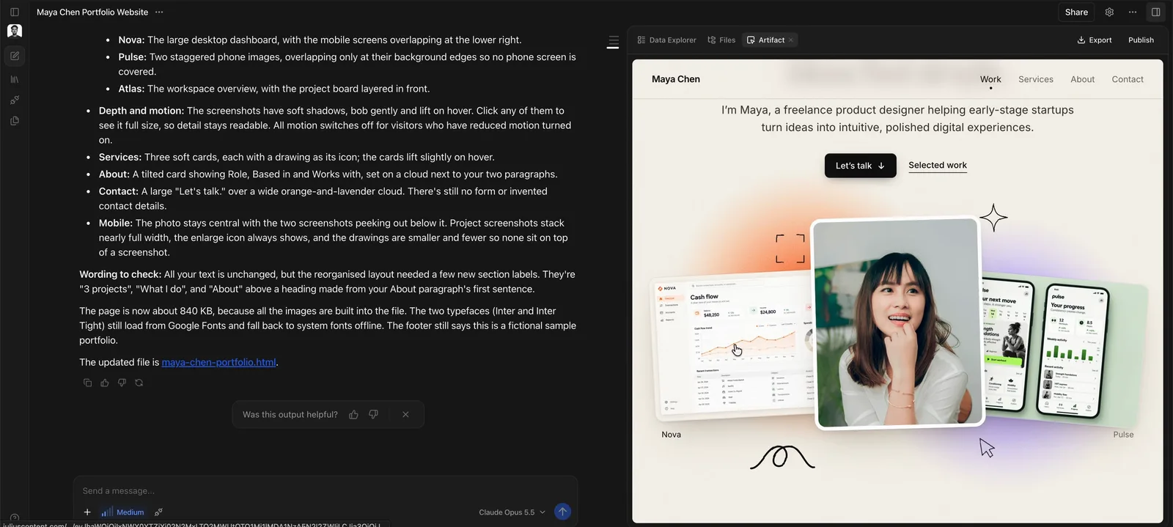Viewport: 1173px width, 527px height.
Task: Open chat title more options (three dots)
Action: (x=159, y=12)
